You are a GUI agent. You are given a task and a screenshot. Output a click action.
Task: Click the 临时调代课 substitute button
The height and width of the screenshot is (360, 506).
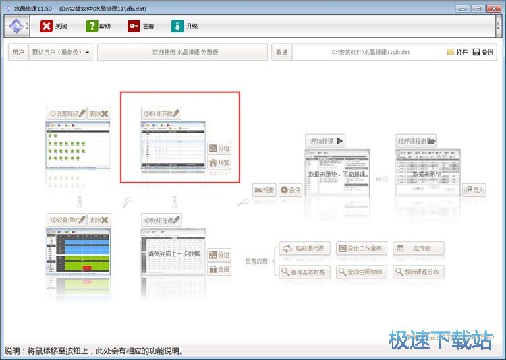pos(305,248)
